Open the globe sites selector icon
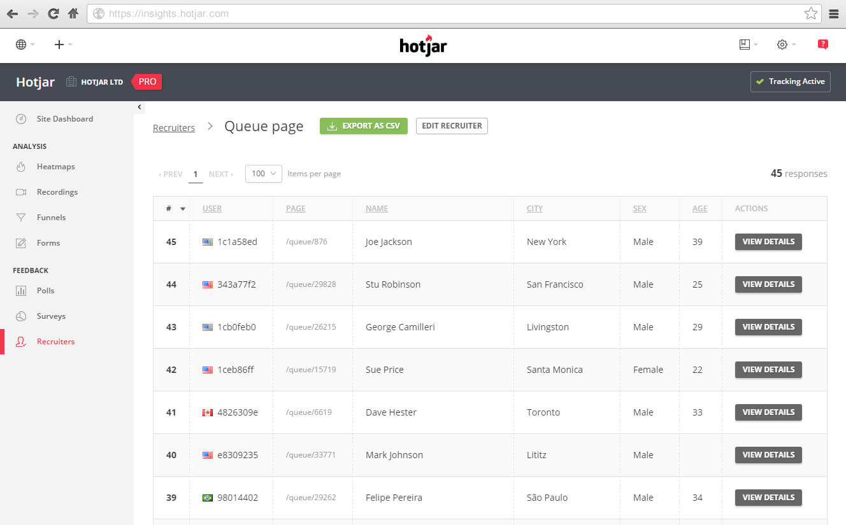This screenshot has width=846, height=525. point(21,45)
